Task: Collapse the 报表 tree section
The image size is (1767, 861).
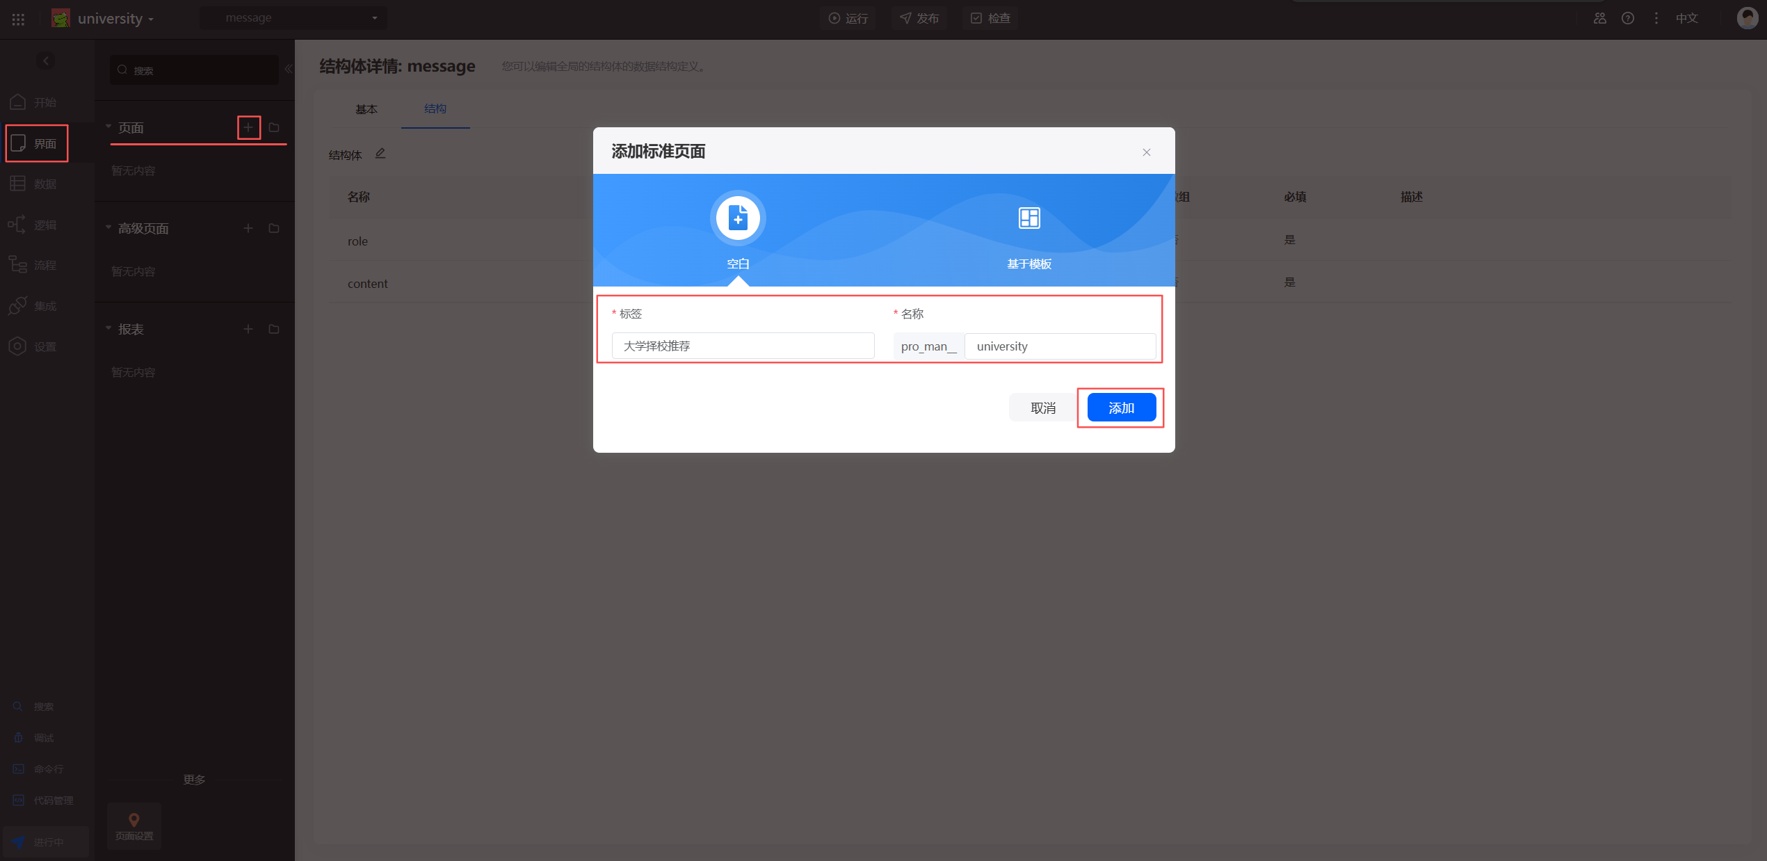Action: 108,328
